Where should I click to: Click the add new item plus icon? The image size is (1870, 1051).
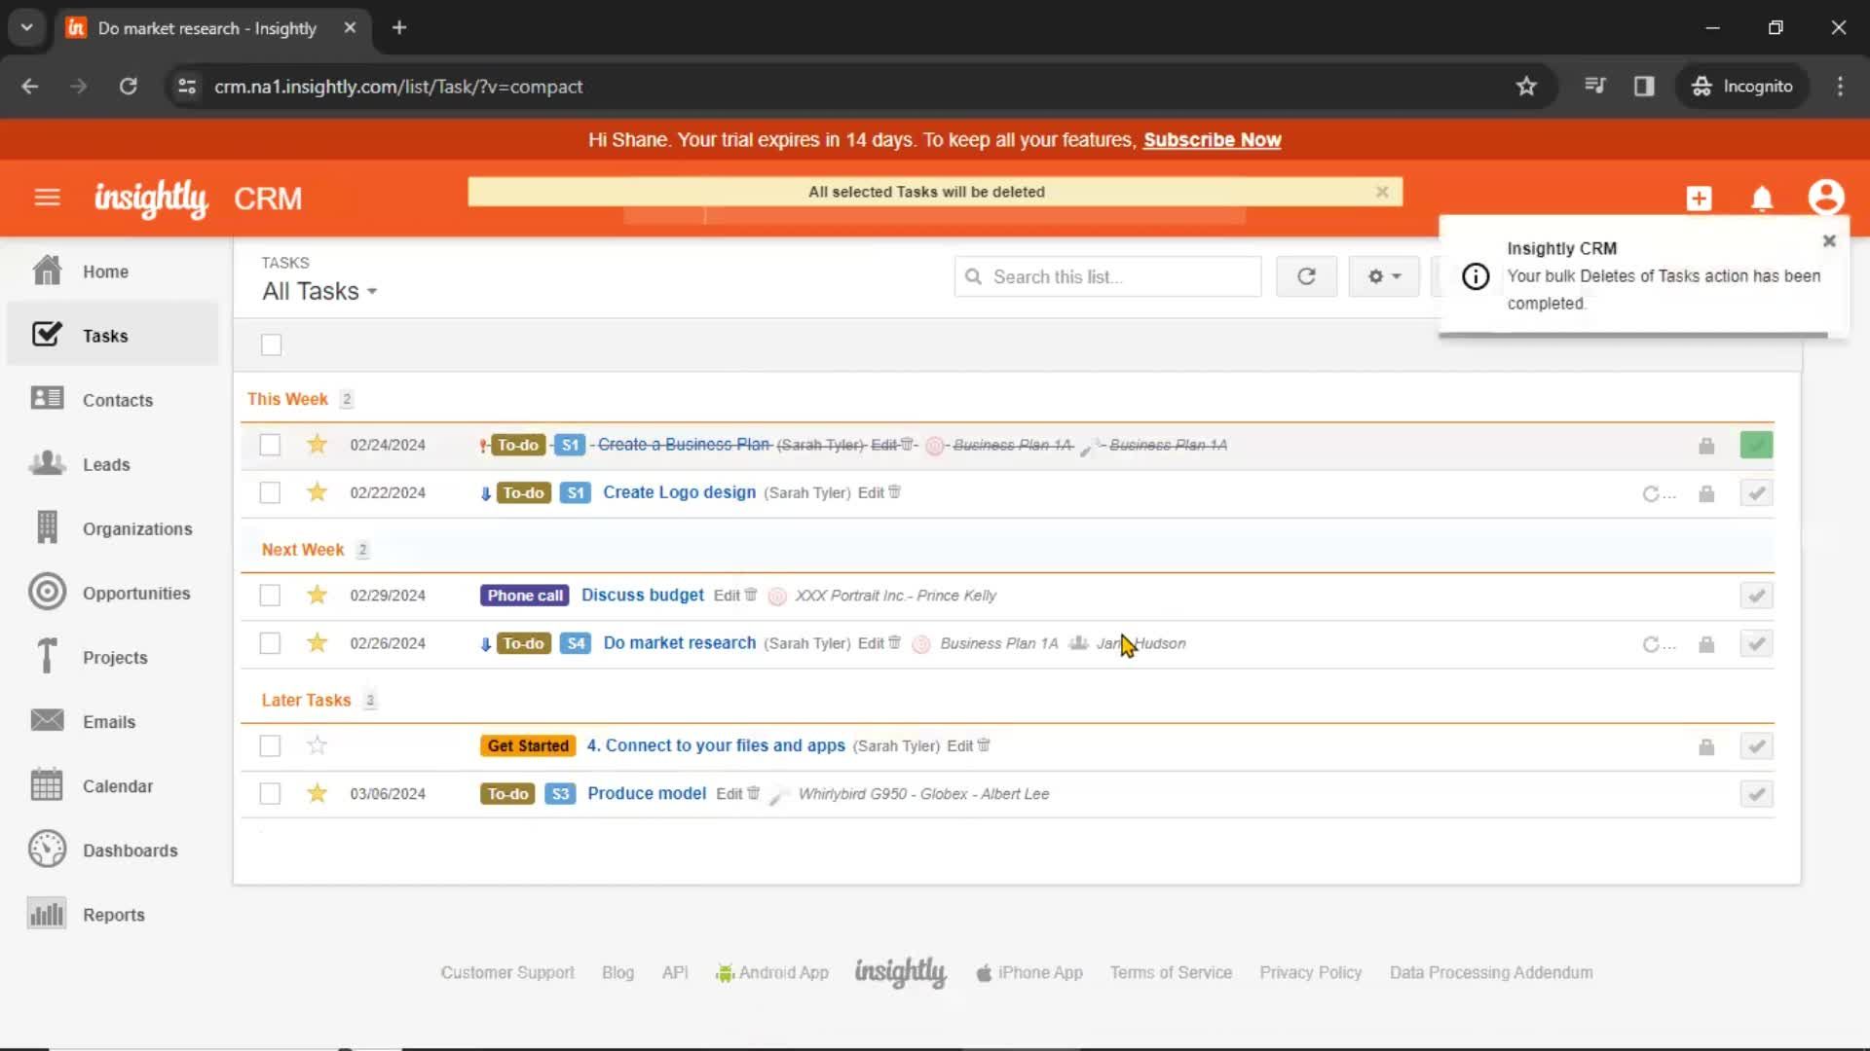point(1698,198)
